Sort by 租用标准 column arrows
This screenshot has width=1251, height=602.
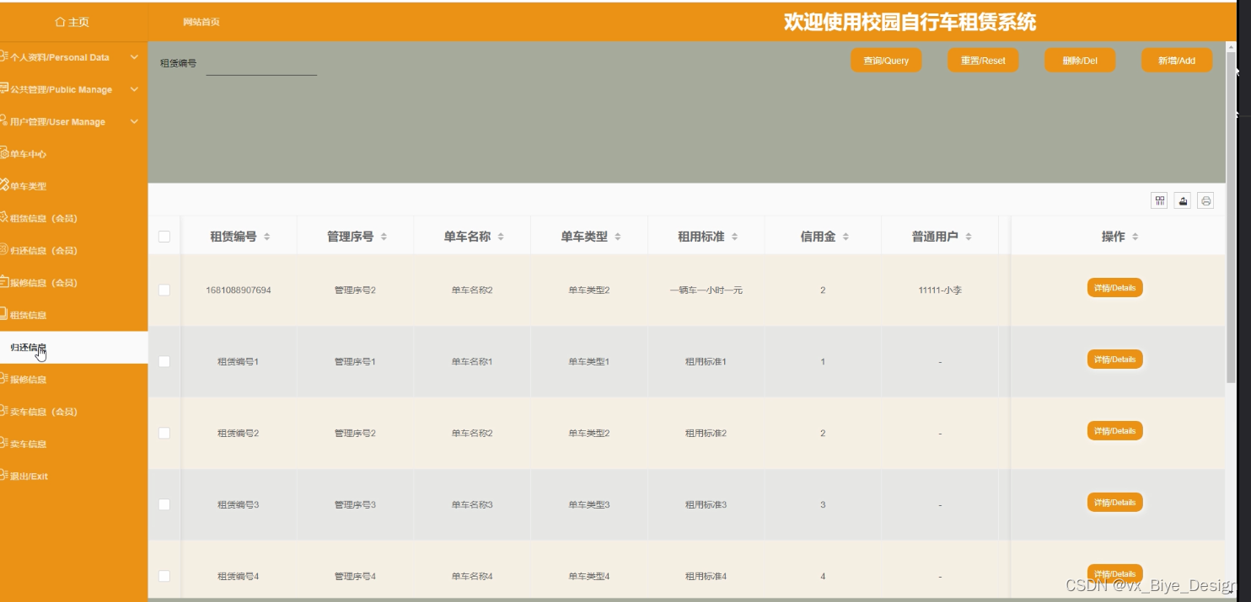pyautogui.click(x=734, y=237)
